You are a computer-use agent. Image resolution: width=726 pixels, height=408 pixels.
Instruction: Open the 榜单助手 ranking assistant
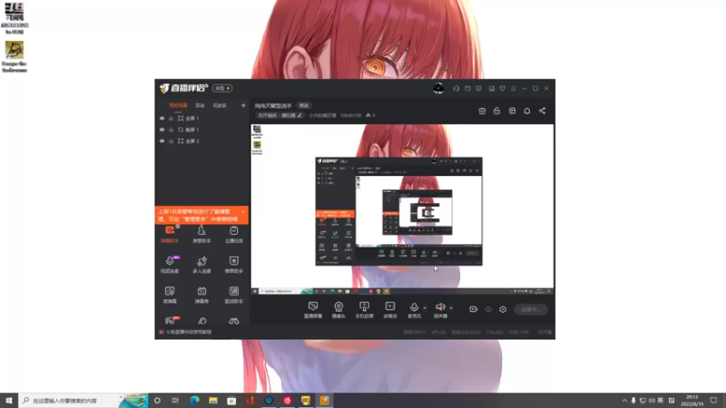pos(234,265)
